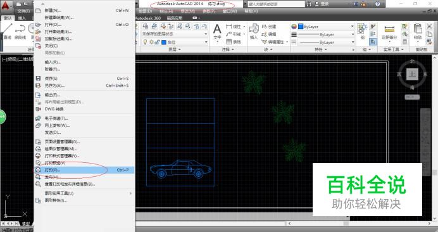This screenshot has height=232, width=438.
Task: Expand the Utilities (实用工具) panel
Action: coord(393,49)
